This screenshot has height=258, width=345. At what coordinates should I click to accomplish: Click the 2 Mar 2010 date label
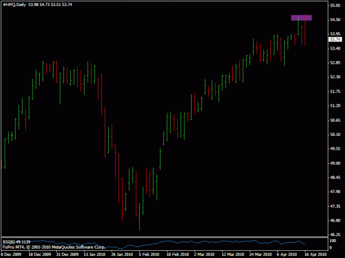[x=204, y=255]
